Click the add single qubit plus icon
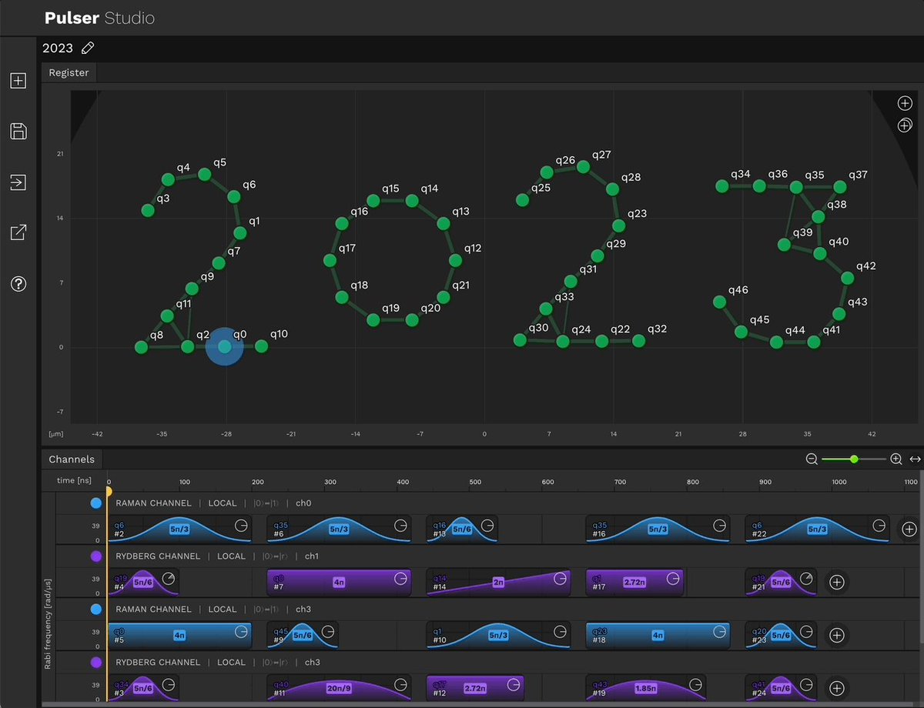This screenshot has width=924, height=708. [905, 103]
